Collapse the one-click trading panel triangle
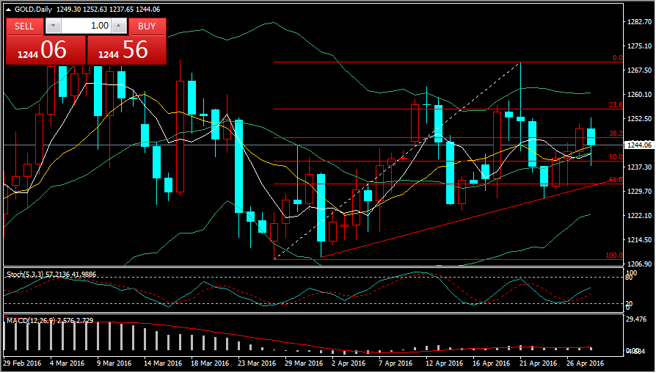Viewport: 656px width, 373px height. pyautogui.click(x=8, y=8)
